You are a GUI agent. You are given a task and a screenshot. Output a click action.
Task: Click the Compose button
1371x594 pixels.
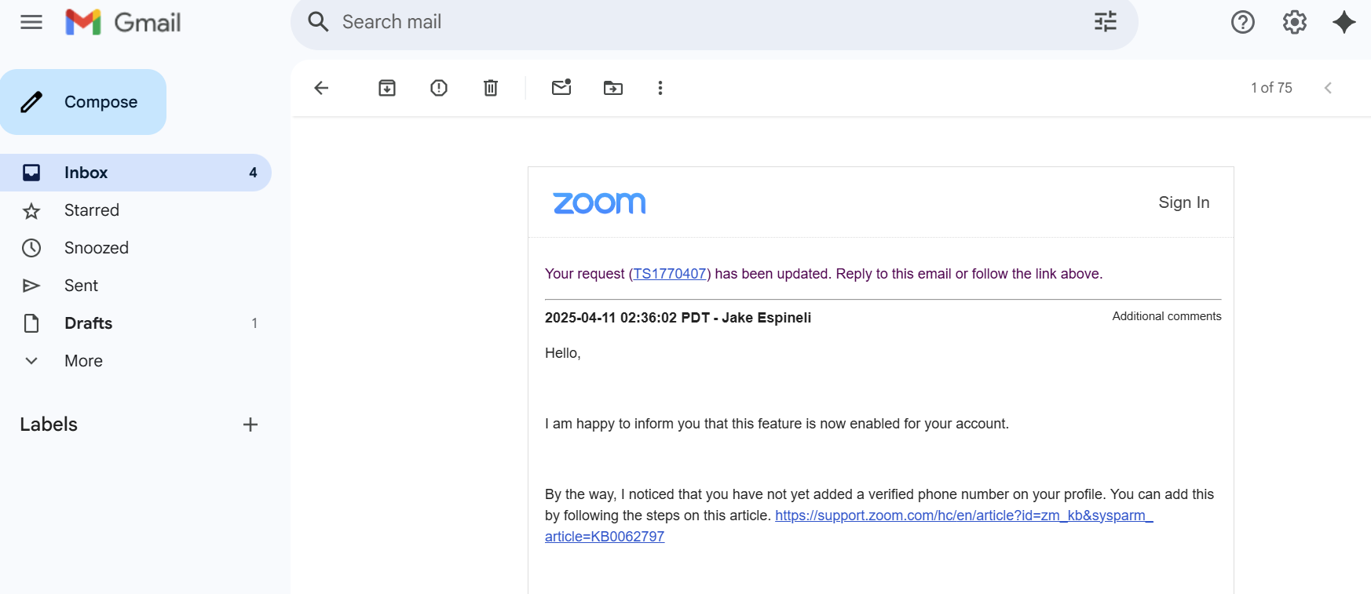83,102
